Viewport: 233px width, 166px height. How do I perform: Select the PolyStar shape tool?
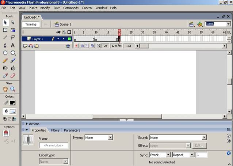coord(13,53)
